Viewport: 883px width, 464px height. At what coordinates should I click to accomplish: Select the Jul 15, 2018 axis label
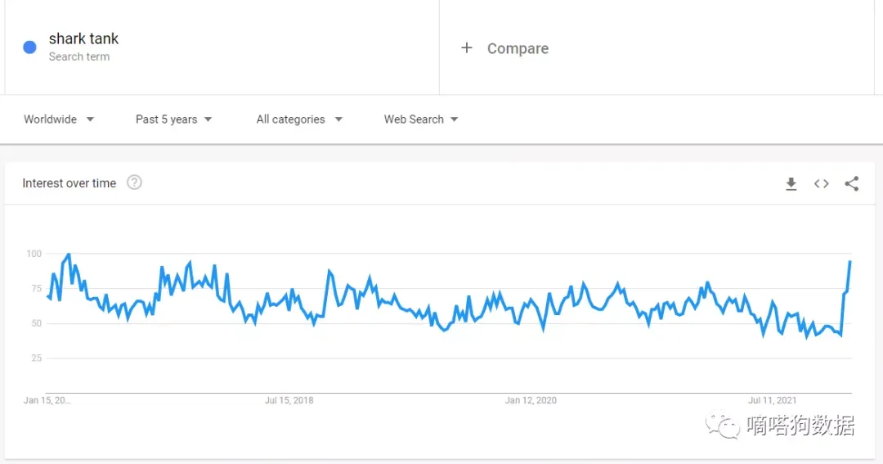289,400
